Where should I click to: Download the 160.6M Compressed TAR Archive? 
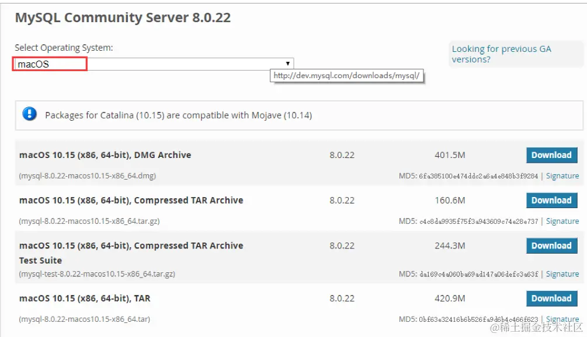[551, 200]
